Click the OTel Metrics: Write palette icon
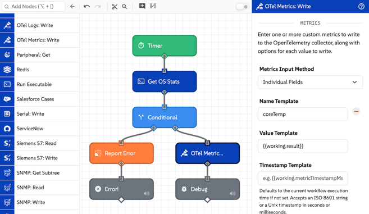This screenshot has height=214, width=369. pos(7,40)
